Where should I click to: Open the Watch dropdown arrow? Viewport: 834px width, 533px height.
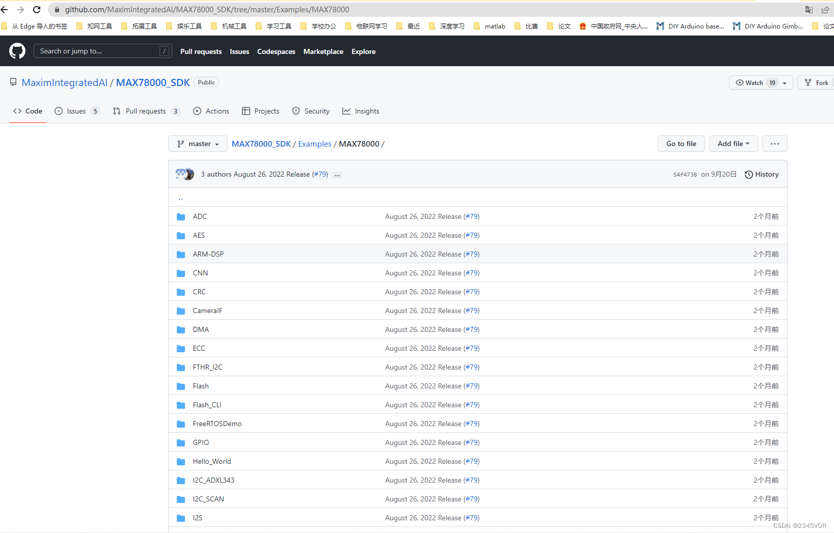[x=785, y=83]
